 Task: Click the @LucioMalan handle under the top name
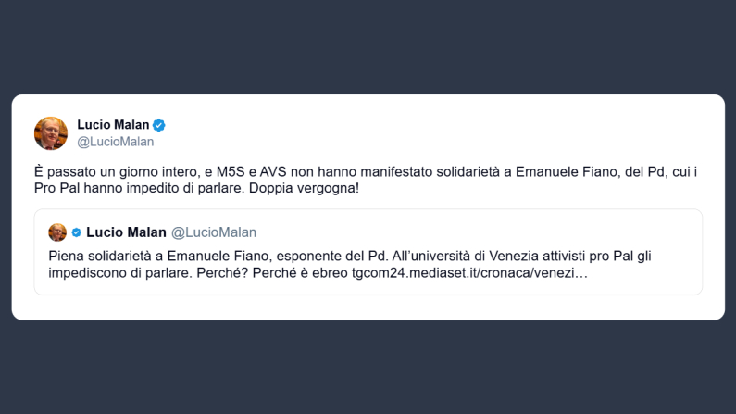(115, 142)
